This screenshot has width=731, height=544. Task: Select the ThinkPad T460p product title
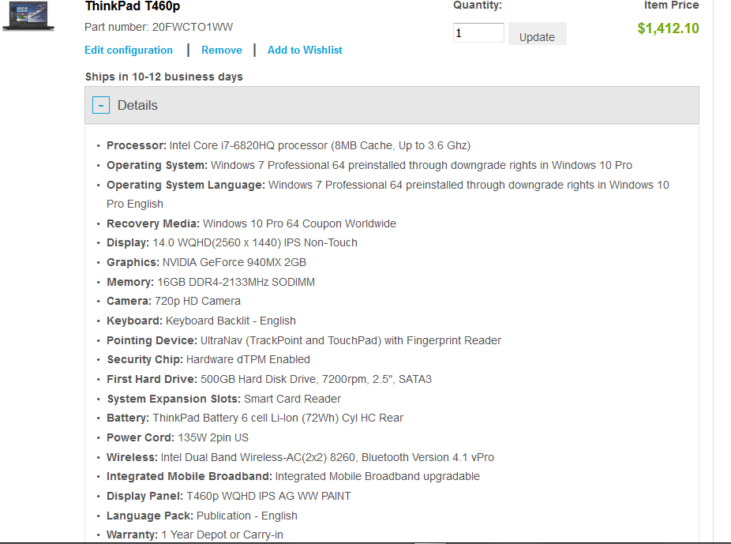click(133, 6)
